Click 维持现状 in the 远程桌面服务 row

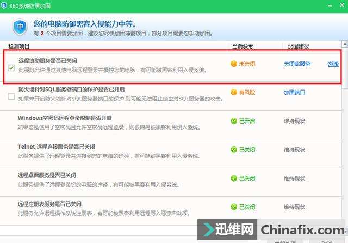[x=294, y=178]
